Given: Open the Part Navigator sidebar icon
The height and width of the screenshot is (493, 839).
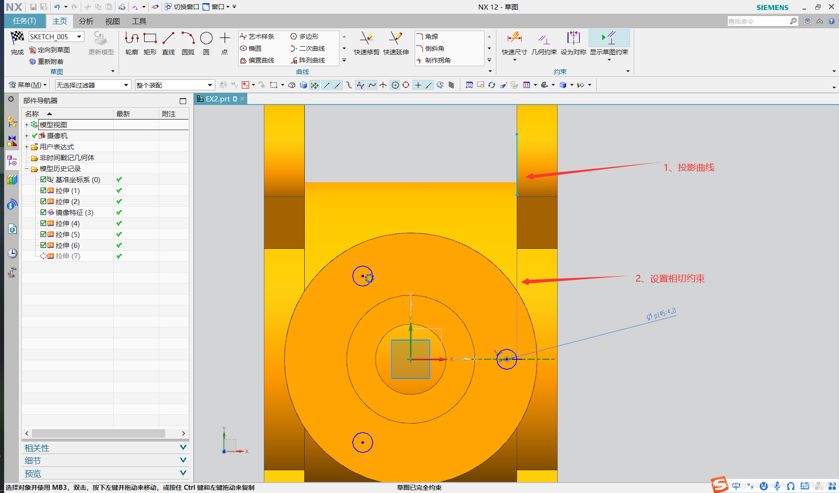Looking at the screenshot, I should pos(12,160).
